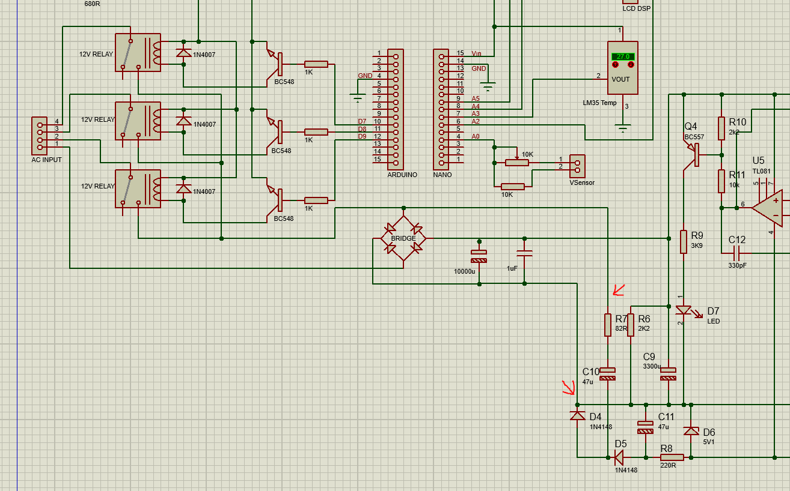Select the R11 10k resistor body

pyautogui.click(x=721, y=181)
